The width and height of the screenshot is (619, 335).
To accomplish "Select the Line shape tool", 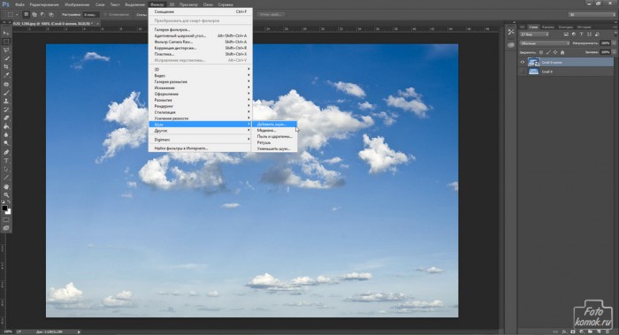I will 6,178.
